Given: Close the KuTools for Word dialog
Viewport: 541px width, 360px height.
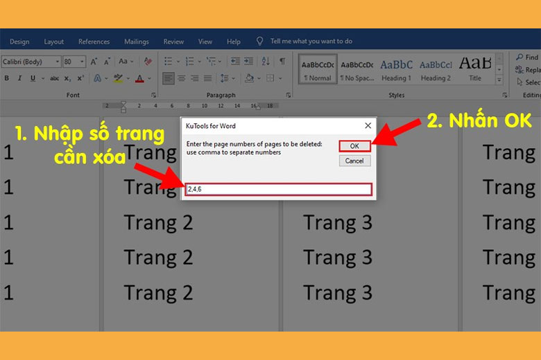Looking at the screenshot, I should coord(368,126).
